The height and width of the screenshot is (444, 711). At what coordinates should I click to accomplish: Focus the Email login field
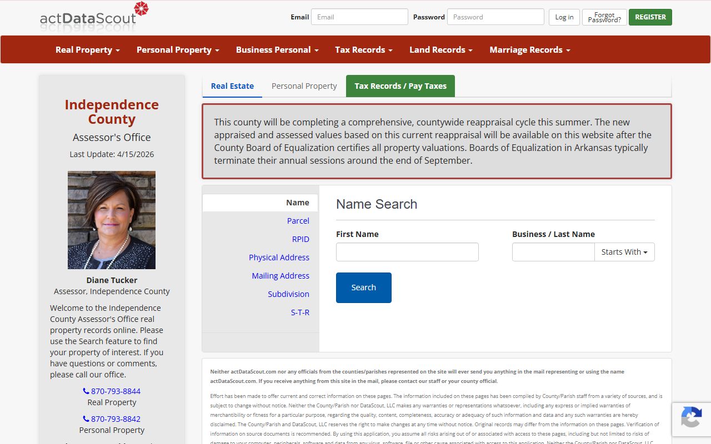pyautogui.click(x=359, y=17)
